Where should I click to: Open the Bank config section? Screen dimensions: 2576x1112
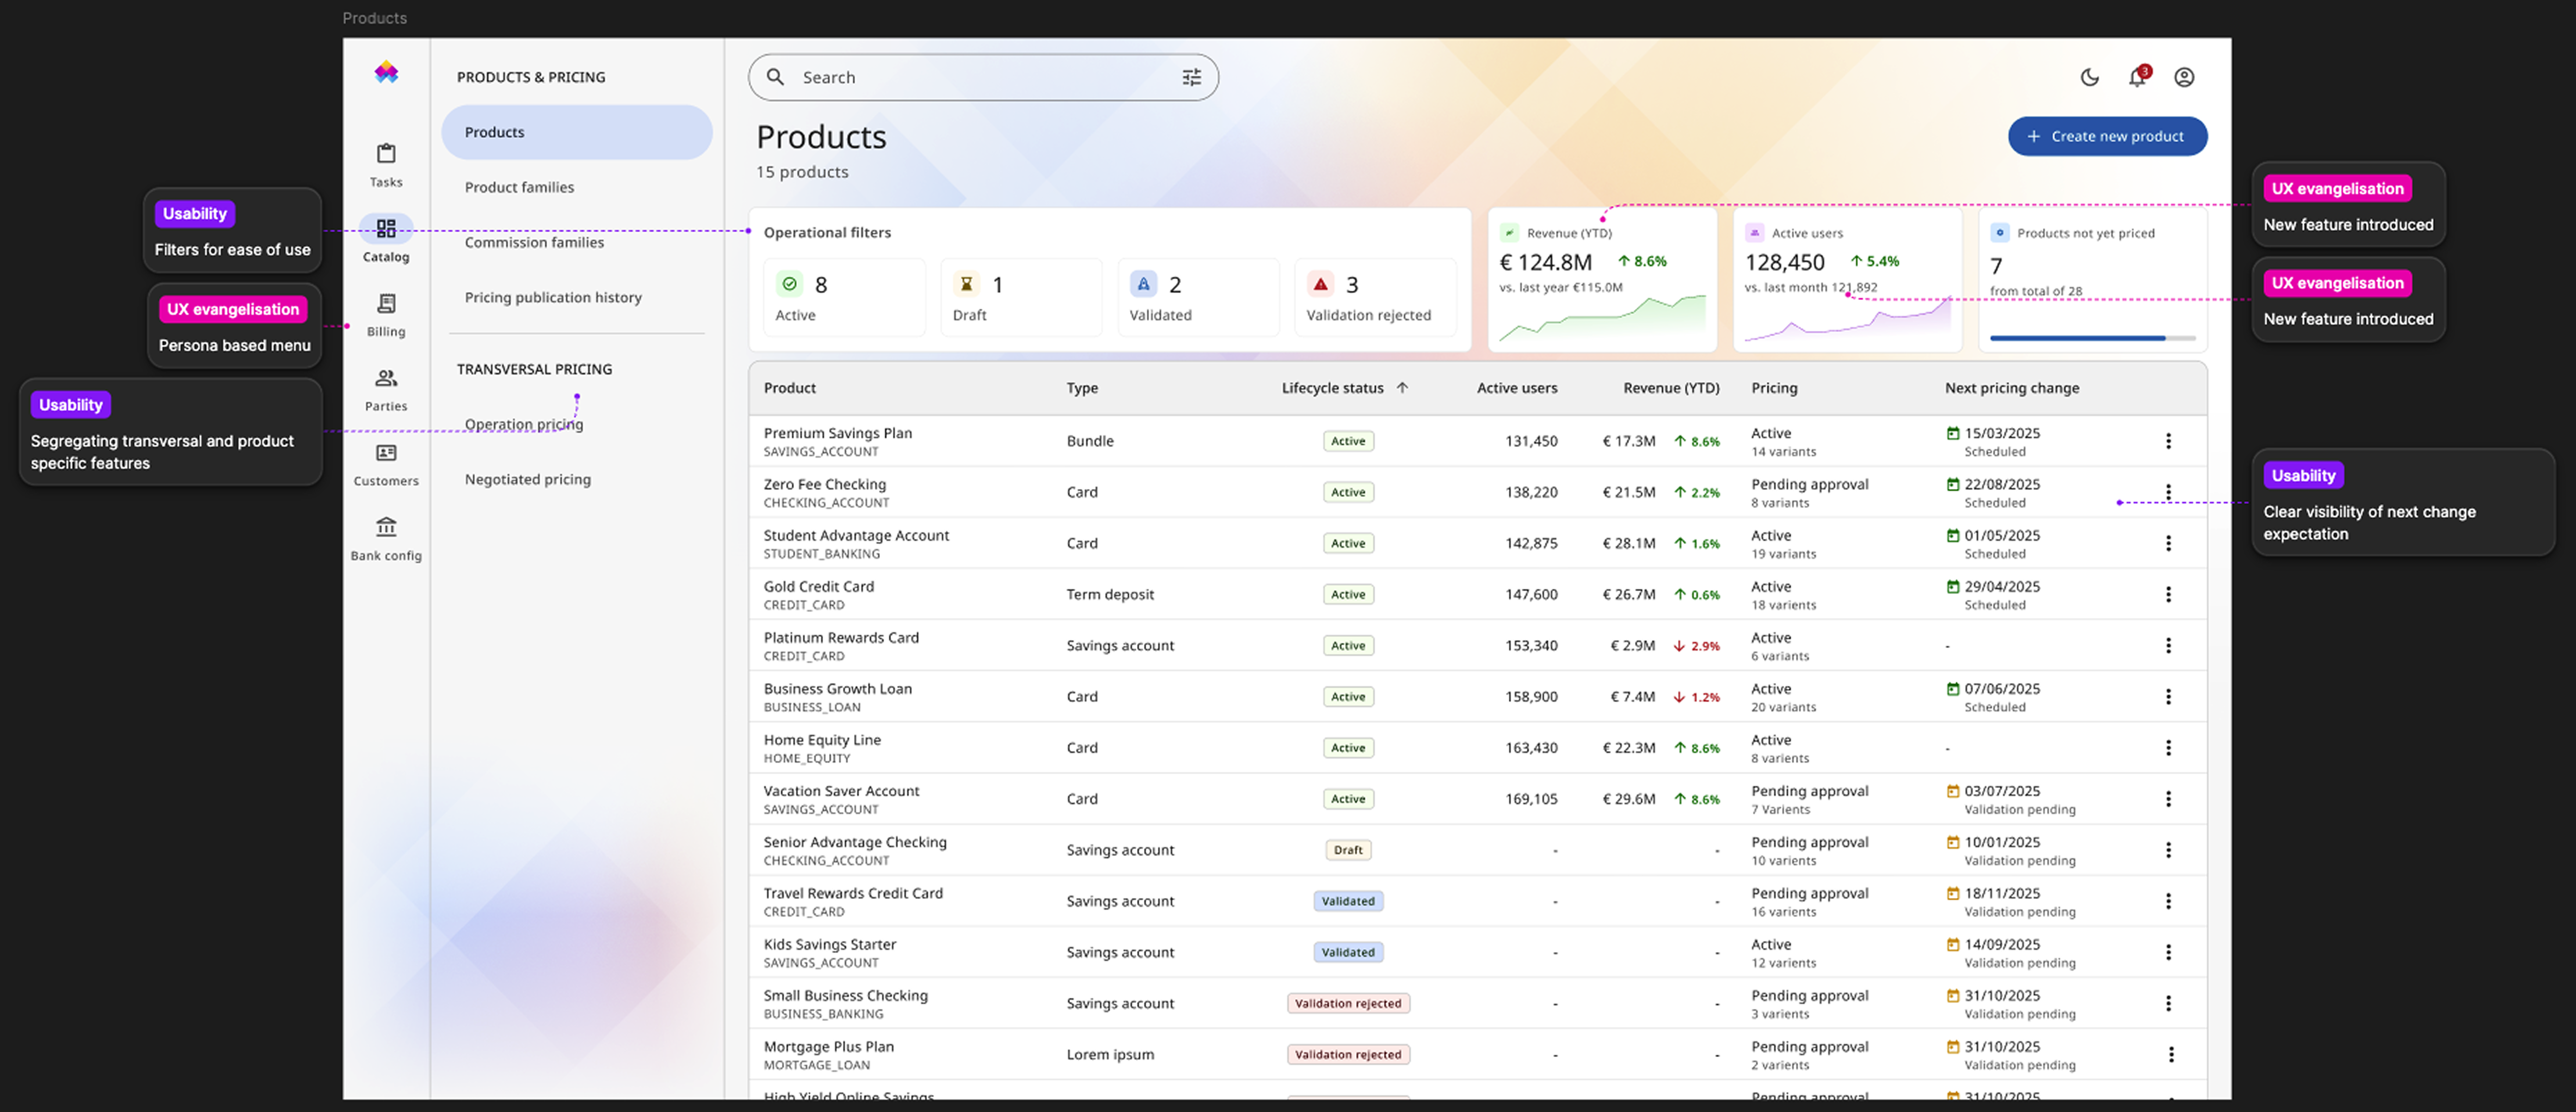pos(386,539)
